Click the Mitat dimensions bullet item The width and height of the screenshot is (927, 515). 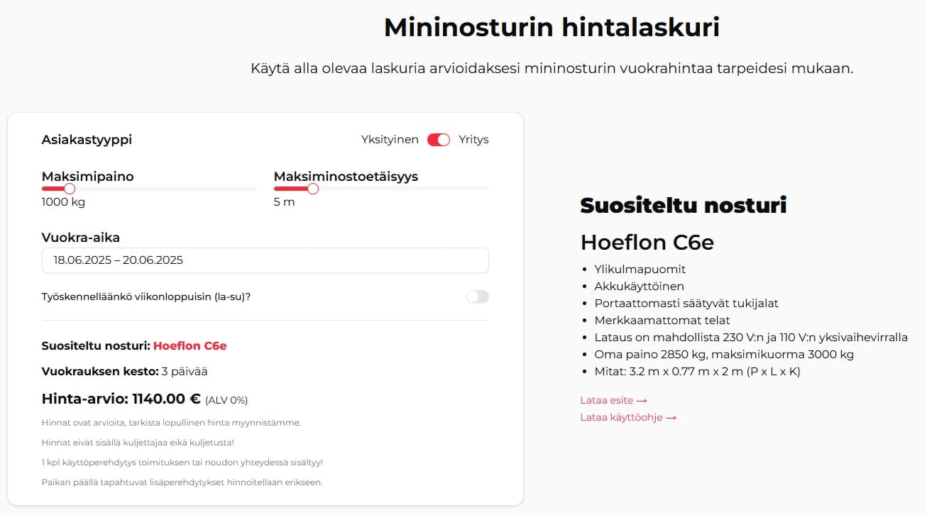pos(698,371)
